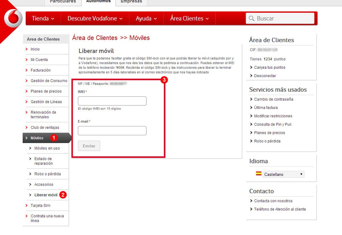Expand the Área Clientes navigation menu
Image resolution: width=342 pixels, height=235 pixels.
[x=189, y=18]
